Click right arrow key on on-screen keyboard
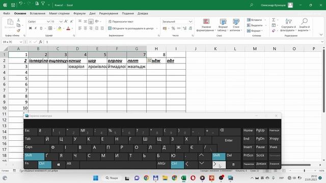The image size is (326, 183). pyautogui.click(x=219, y=165)
